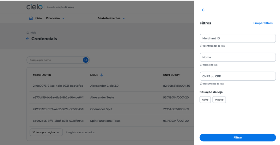280x145 pixels.
Task: Click merchant ID starting with 249c0073
Action: 58,86
